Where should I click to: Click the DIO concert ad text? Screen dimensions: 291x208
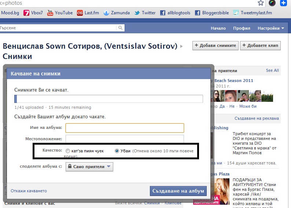pos(254,143)
